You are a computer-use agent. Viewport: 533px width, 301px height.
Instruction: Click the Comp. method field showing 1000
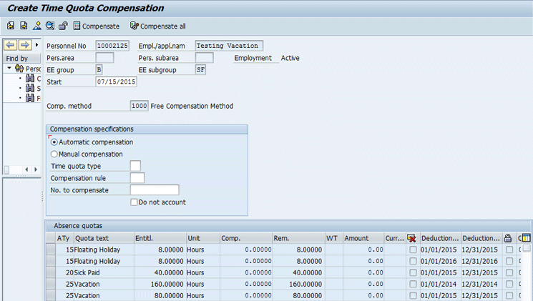(x=139, y=106)
